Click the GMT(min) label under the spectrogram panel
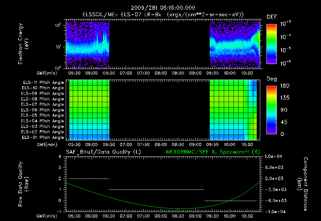The image size is (321, 221). [47, 73]
